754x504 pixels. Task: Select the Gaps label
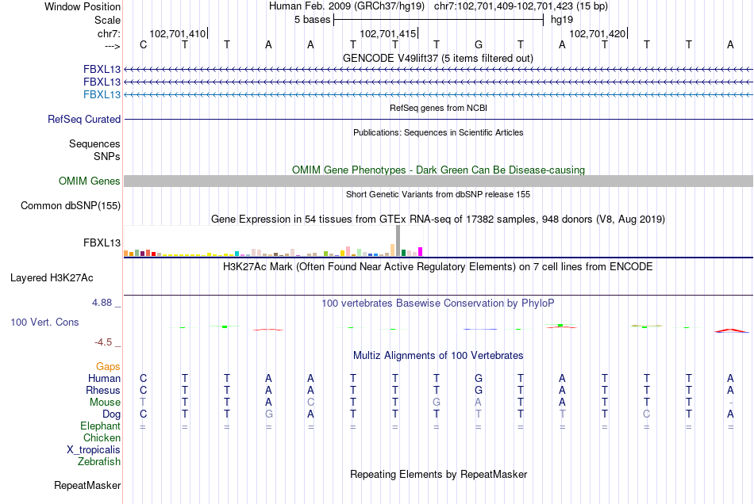pyautogui.click(x=108, y=367)
